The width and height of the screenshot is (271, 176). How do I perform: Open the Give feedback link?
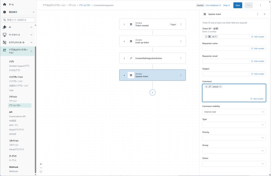tap(213, 5)
